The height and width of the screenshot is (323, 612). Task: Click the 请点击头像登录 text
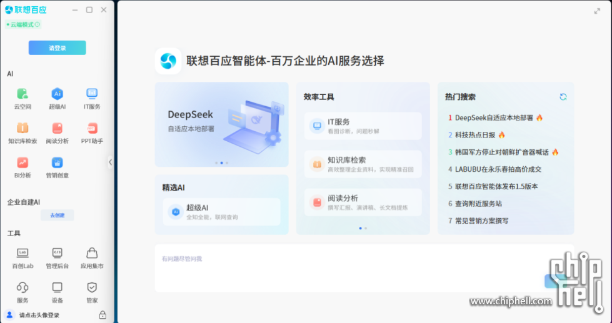tap(39, 316)
